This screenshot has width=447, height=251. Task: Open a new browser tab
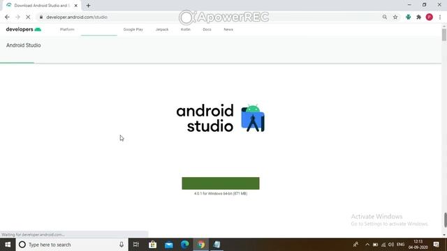click(89, 6)
